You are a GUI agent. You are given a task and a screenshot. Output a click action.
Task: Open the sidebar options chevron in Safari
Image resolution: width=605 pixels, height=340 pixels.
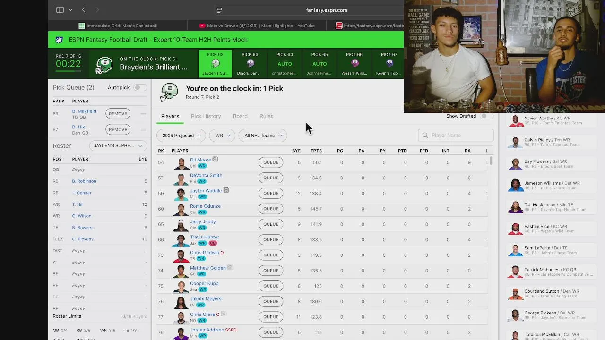(x=70, y=10)
